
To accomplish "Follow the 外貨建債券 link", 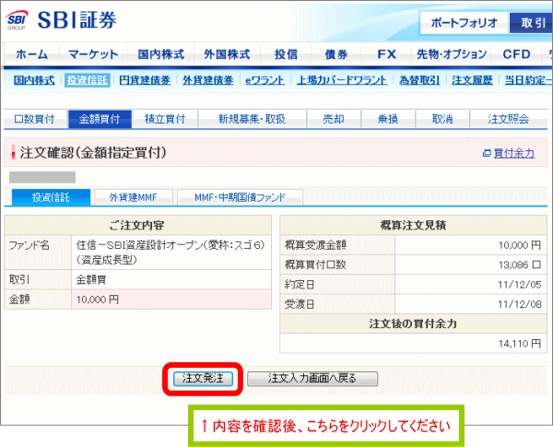I will [208, 80].
